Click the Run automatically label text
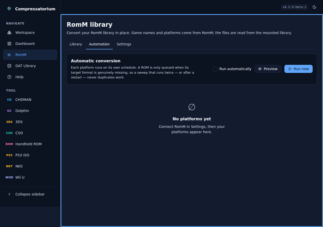 (235, 69)
